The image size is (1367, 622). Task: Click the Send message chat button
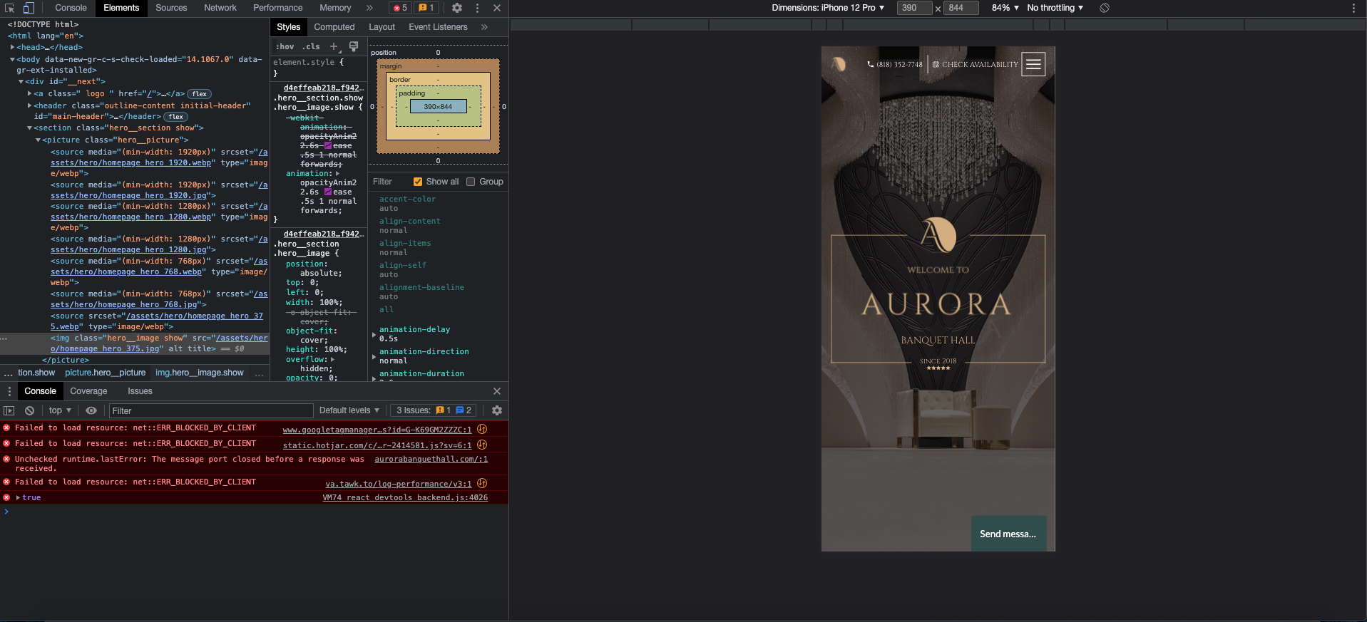(x=1008, y=534)
